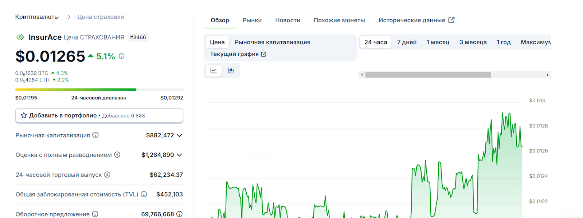Viewport: 583px width, 218px height.
Task: Click the breadcrumb chevron separator after Криптовалюты
Action: tap(69, 17)
